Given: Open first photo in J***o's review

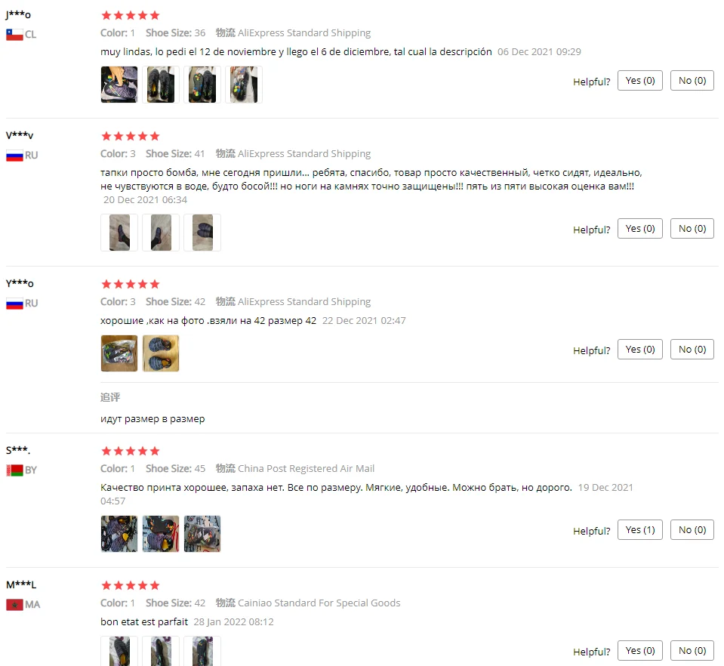Looking at the screenshot, I should click(119, 85).
